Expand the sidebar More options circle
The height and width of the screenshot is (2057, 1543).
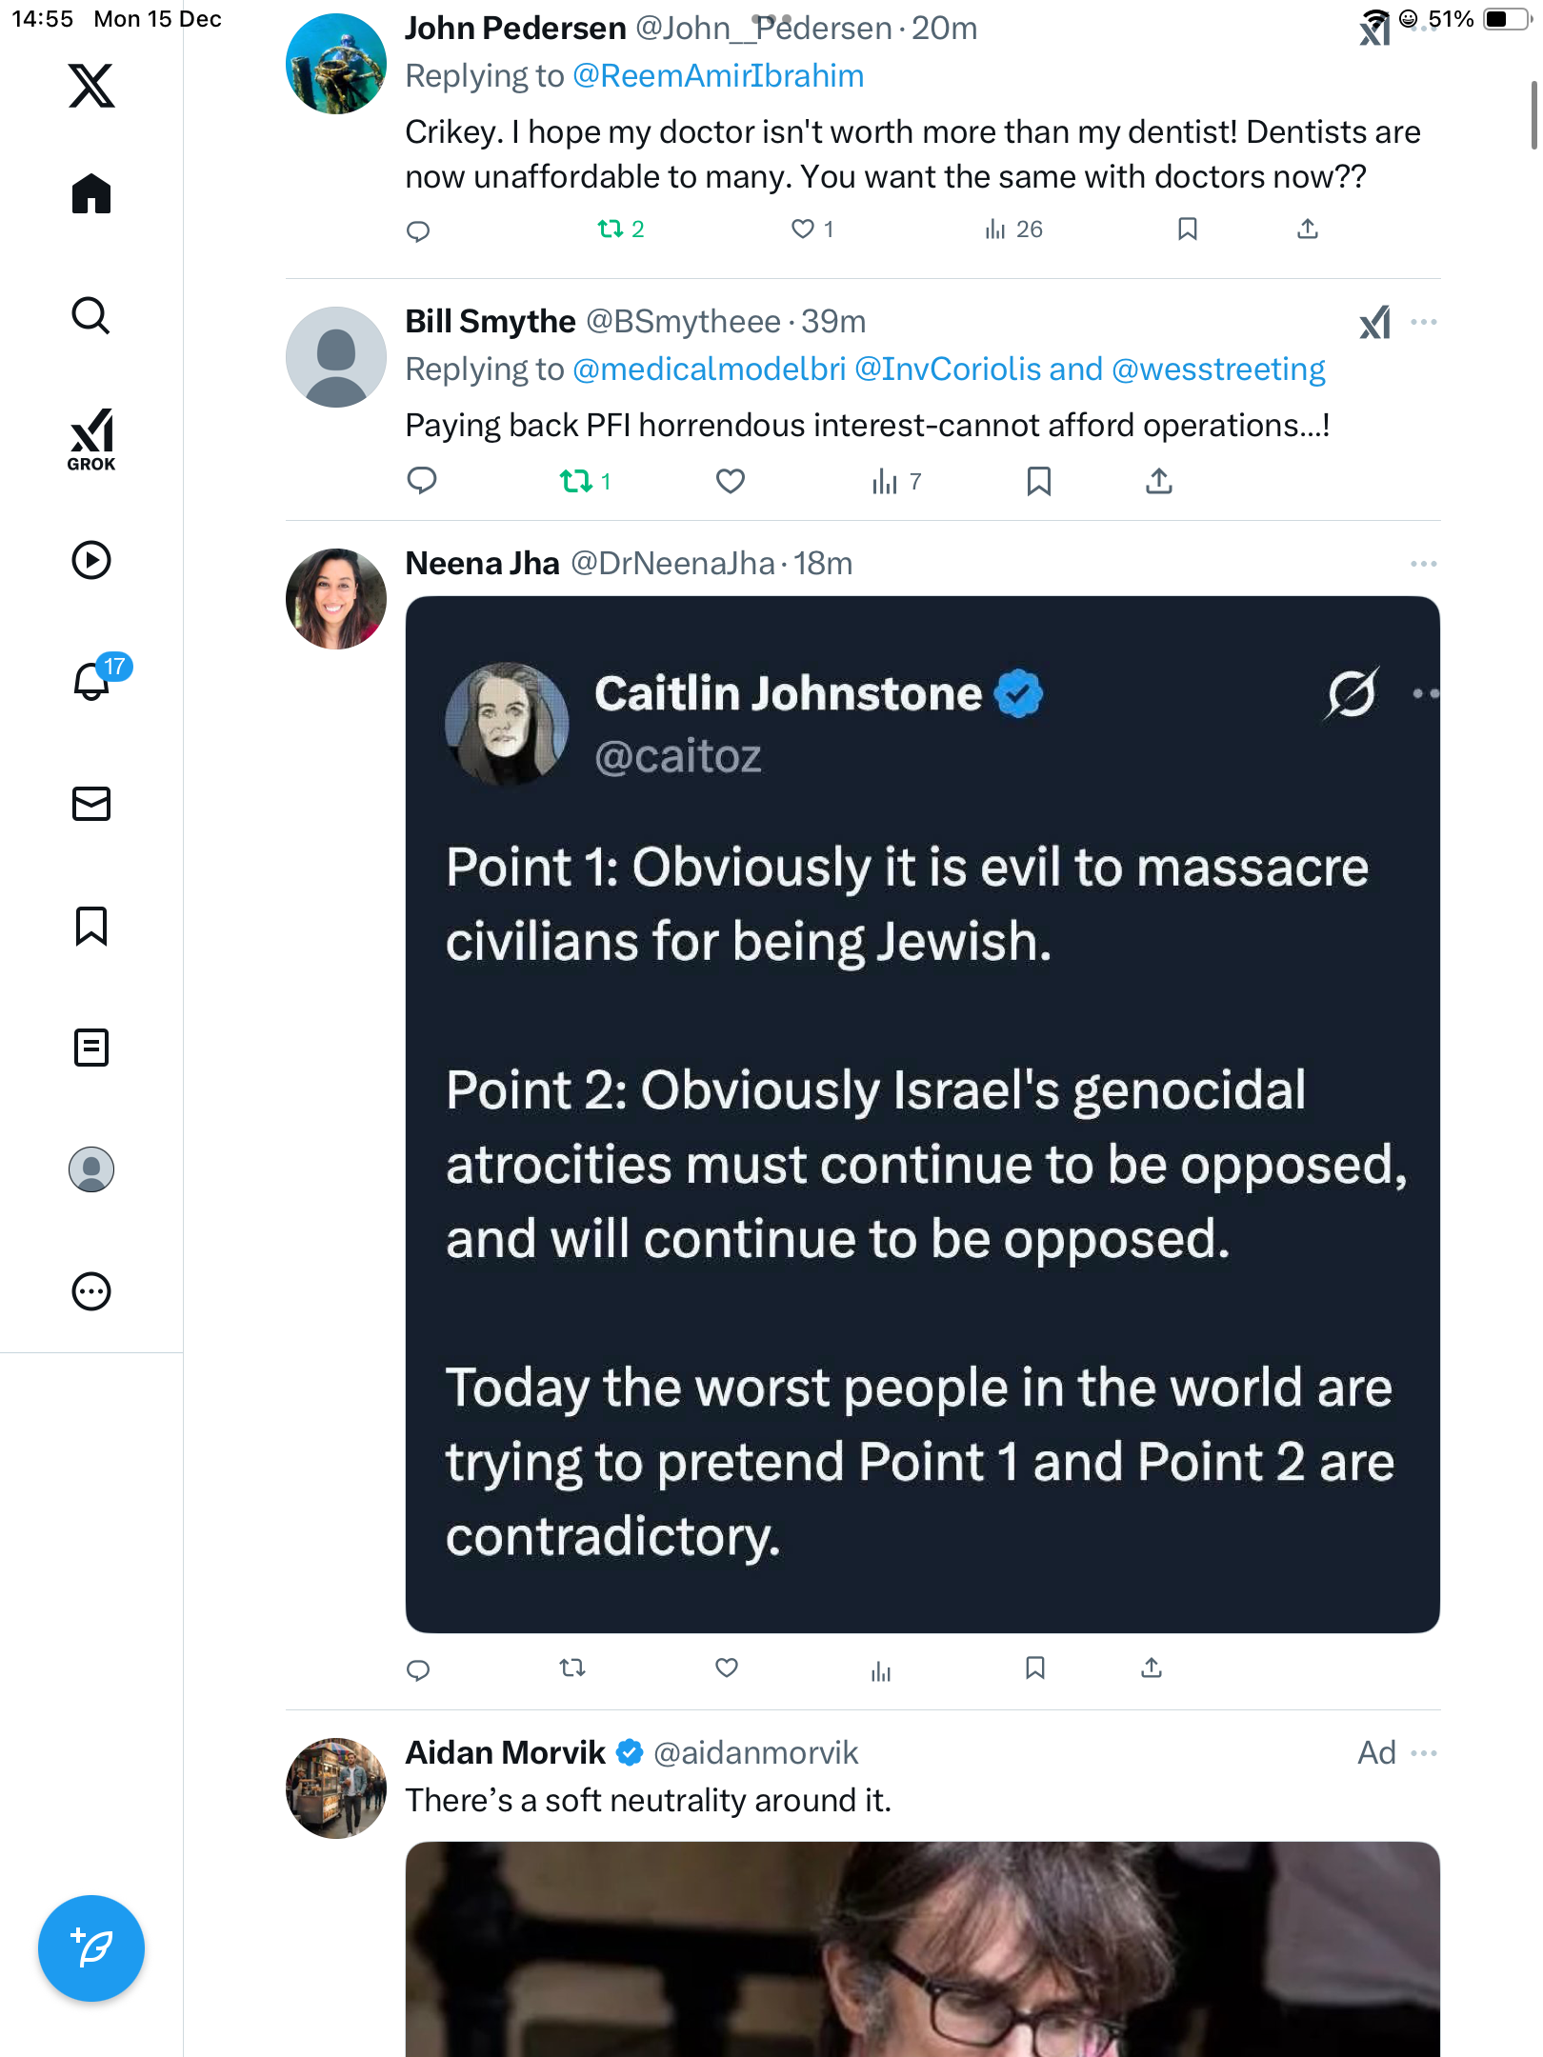click(x=91, y=1291)
